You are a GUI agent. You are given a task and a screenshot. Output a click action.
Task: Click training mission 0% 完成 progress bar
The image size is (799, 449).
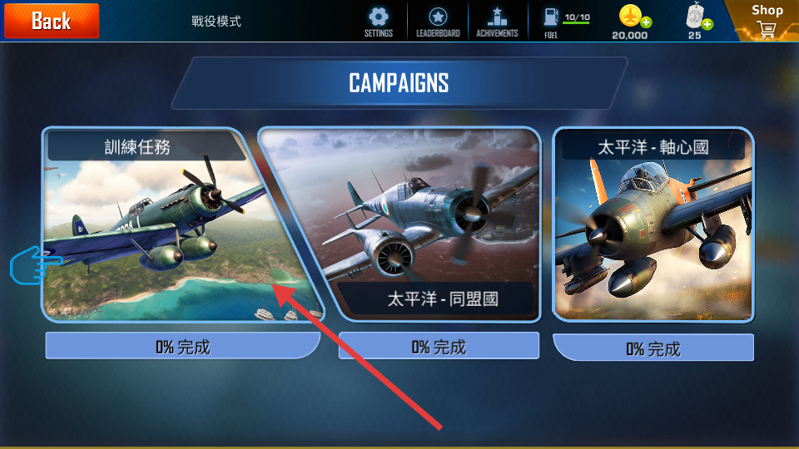183,346
